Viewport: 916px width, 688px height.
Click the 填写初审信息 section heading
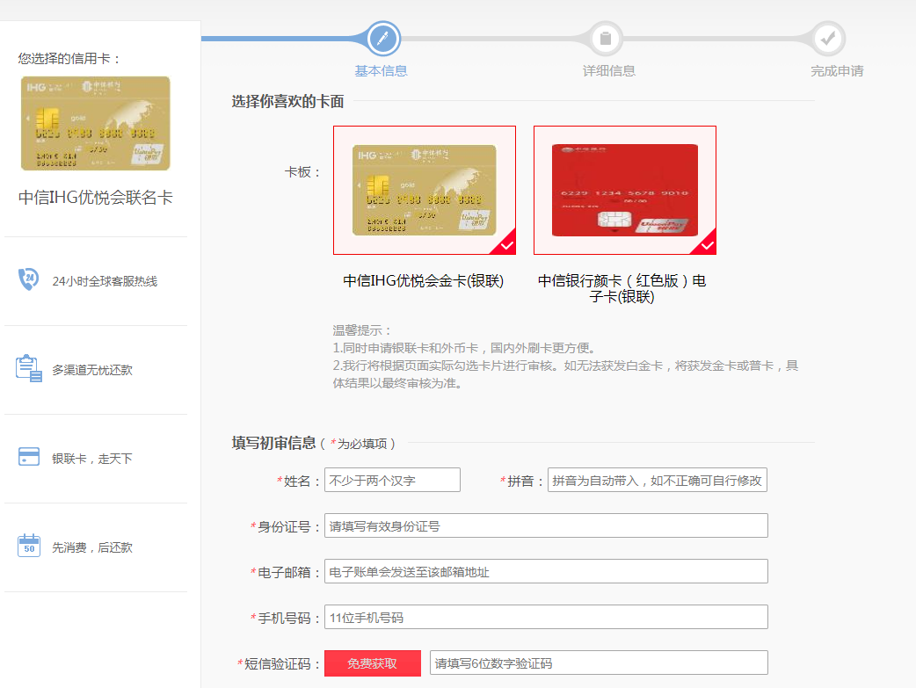(x=273, y=443)
